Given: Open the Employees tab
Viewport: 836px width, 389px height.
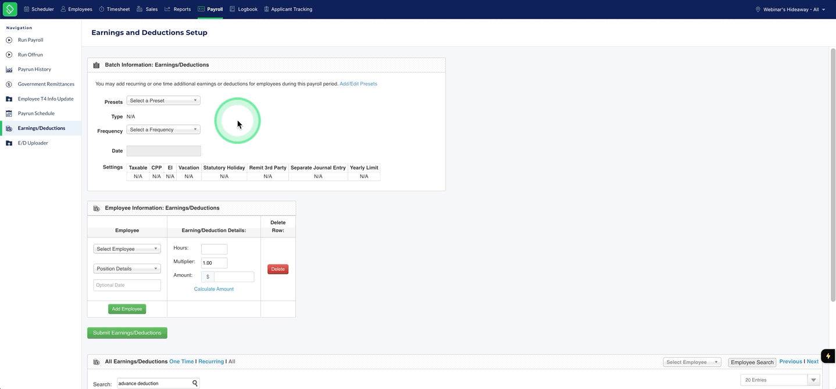Looking at the screenshot, I should [x=76, y=9].
